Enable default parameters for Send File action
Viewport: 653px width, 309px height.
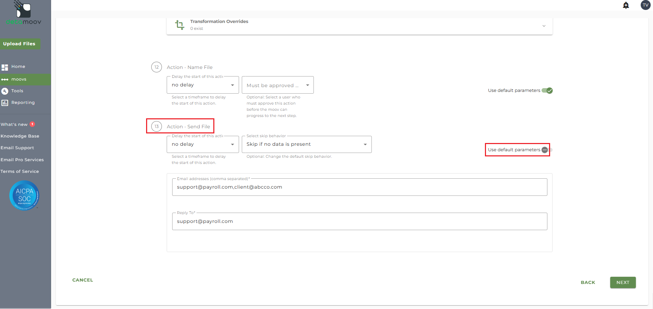(547, 150)
